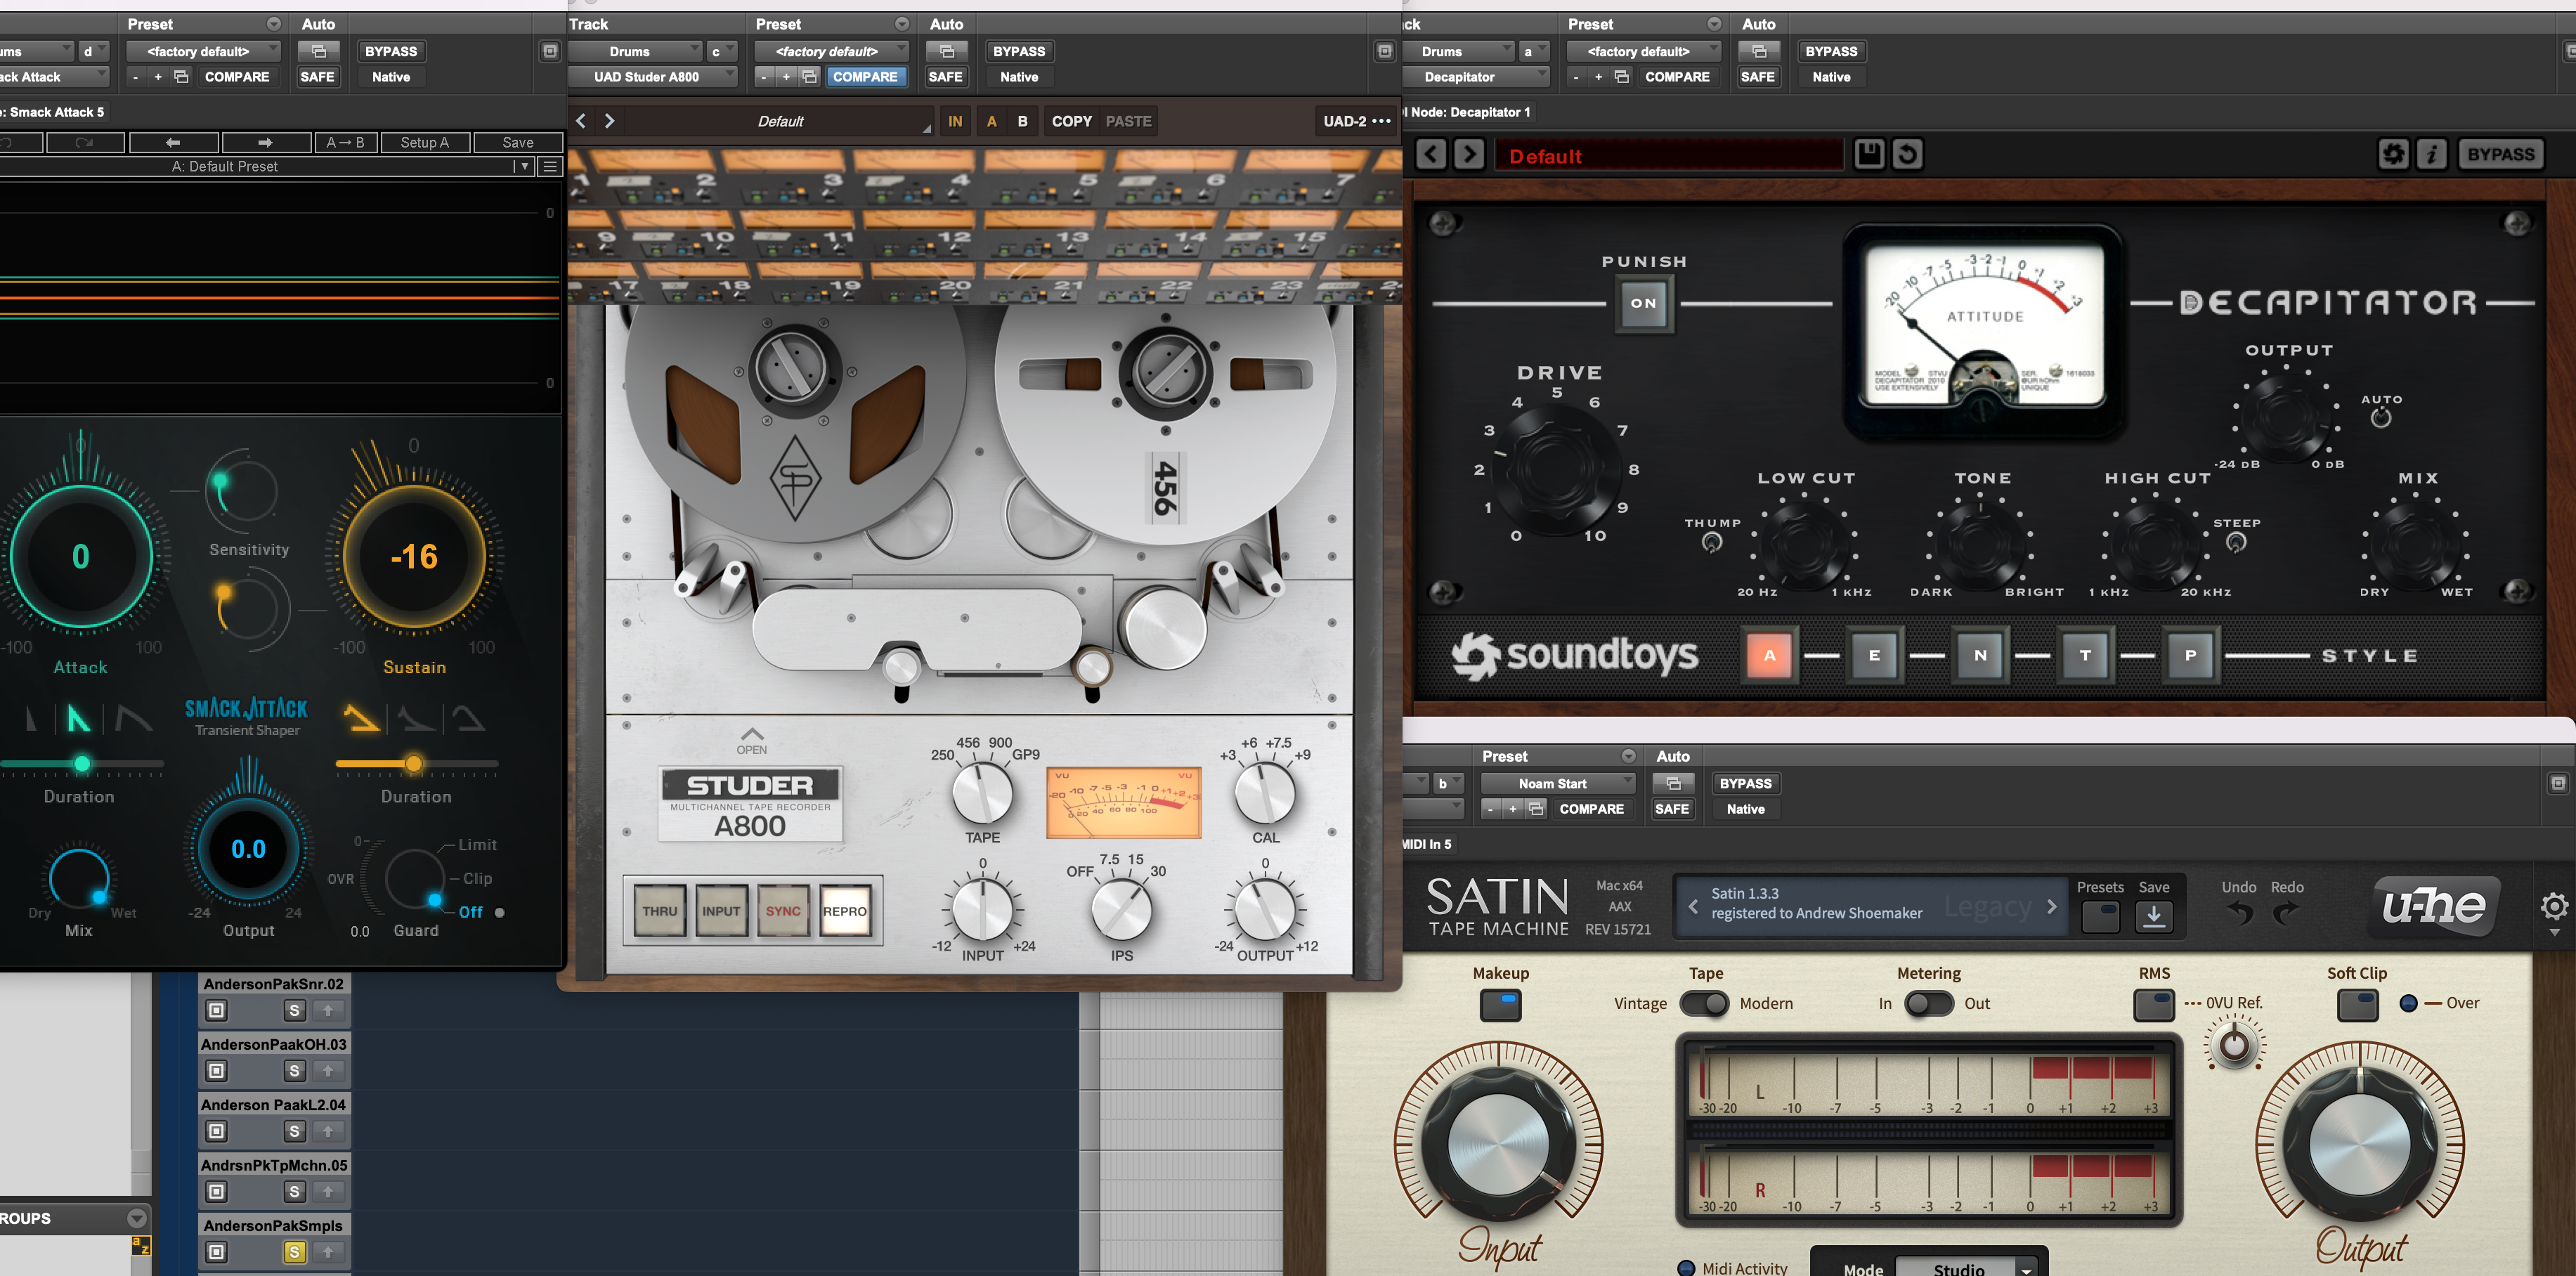Screen dimensions: 2576x1276
Task: Click AndersonPaakOH.03 input monitor arrow icon
Action: tap(328, 1071)
